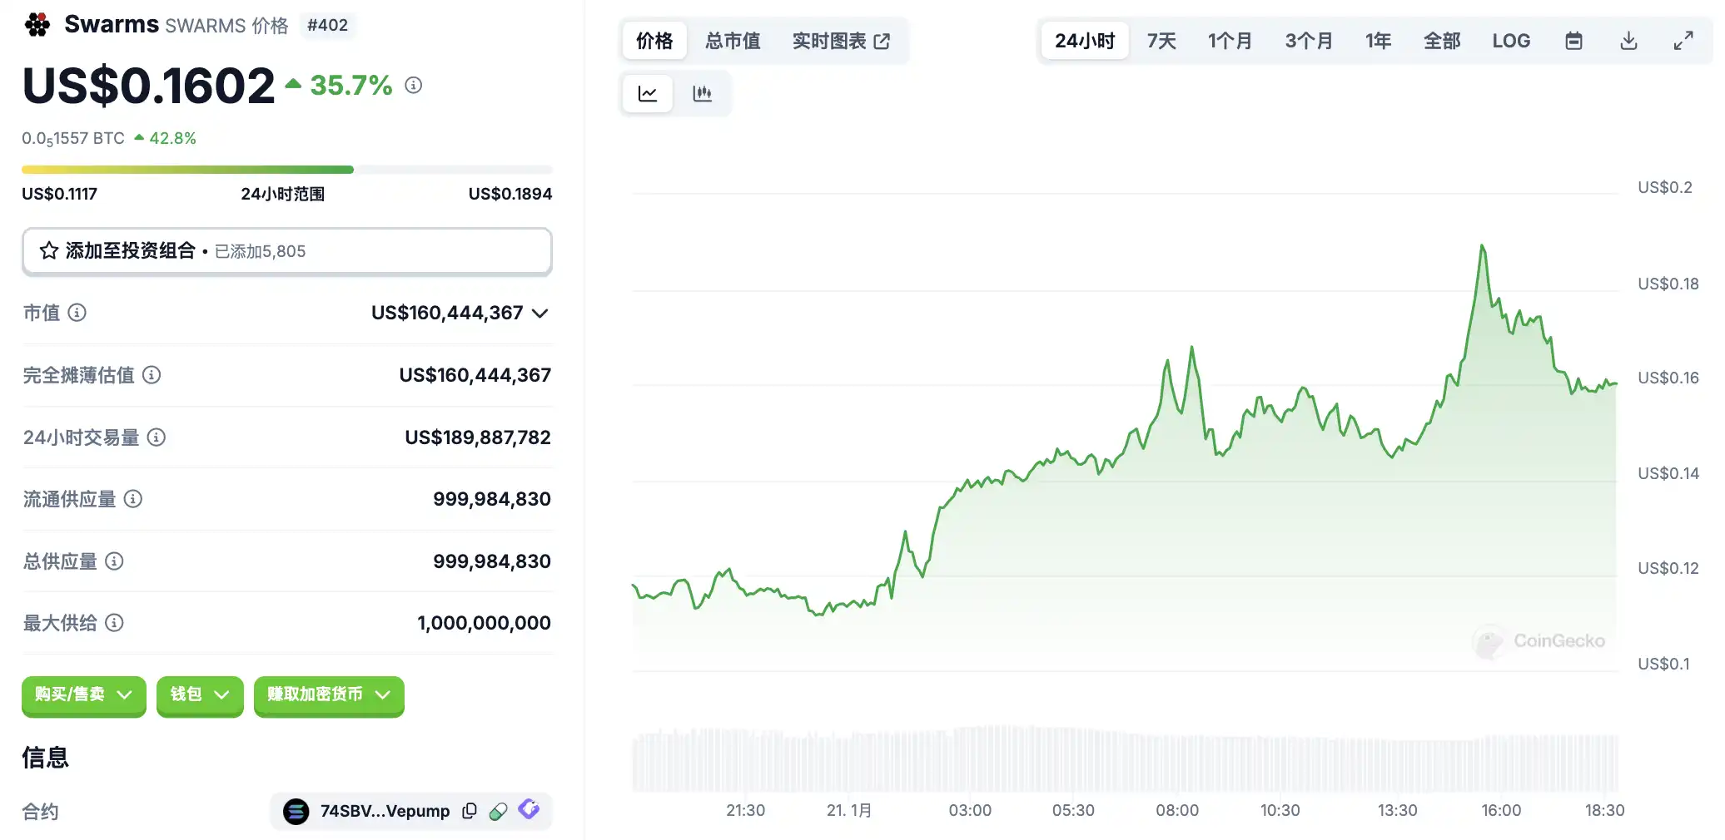This screenshot has width=1725, height=840.
Task: Copy the 74SBV...Vepump contract address
Action: tap(470, 811)
